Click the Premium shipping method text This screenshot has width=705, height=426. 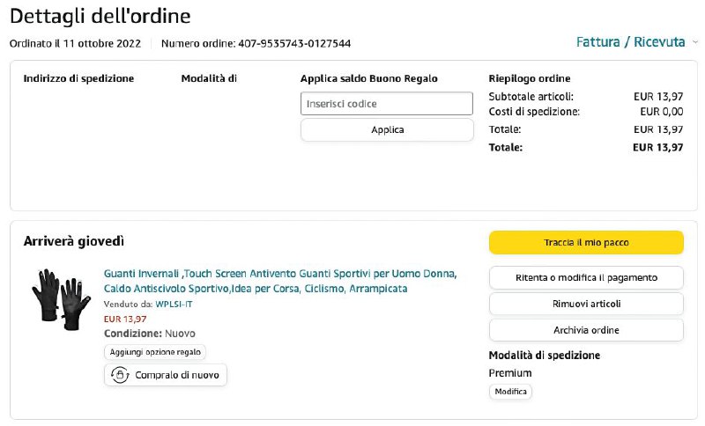click(510, 373)
